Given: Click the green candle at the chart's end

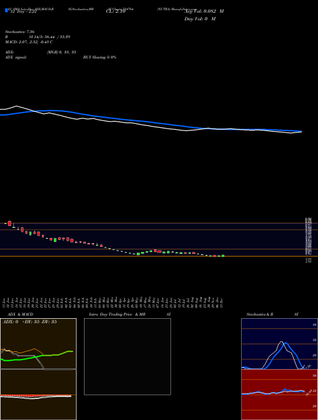Looking at the screenshot, I should pyautogui.click(x=223, y=256).
